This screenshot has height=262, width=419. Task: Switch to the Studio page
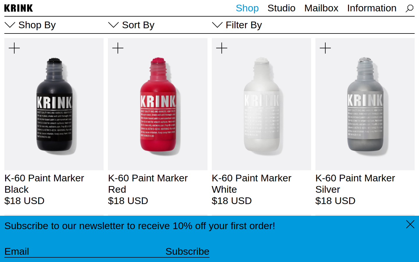[281, 8]
